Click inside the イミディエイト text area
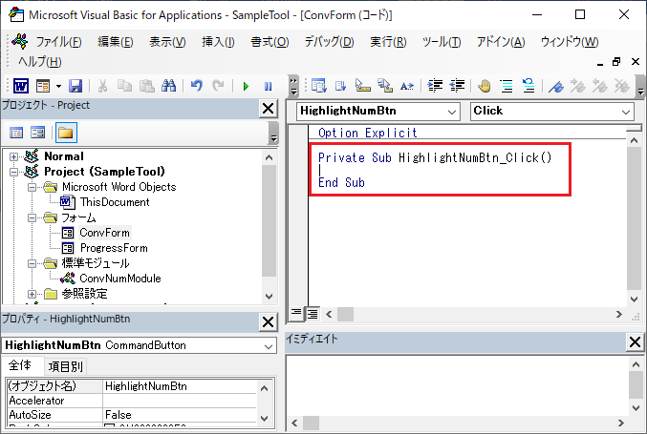 (x=457, y=385)
